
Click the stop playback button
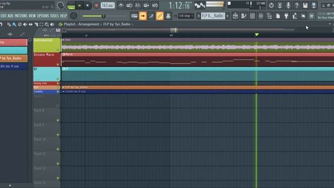87,6
